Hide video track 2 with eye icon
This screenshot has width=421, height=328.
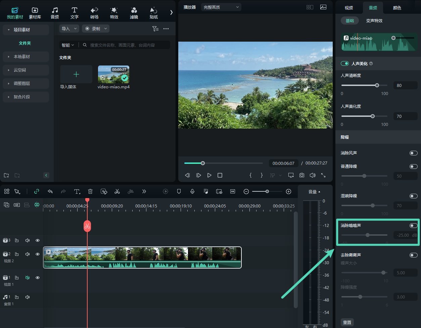(38, 254)
